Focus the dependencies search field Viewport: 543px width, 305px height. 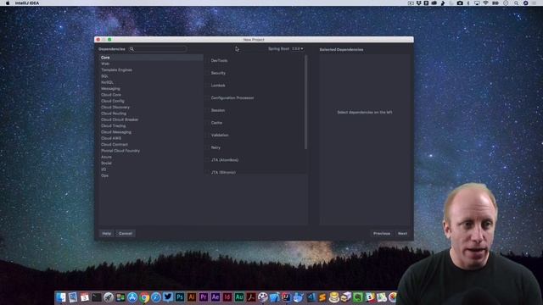158,49
